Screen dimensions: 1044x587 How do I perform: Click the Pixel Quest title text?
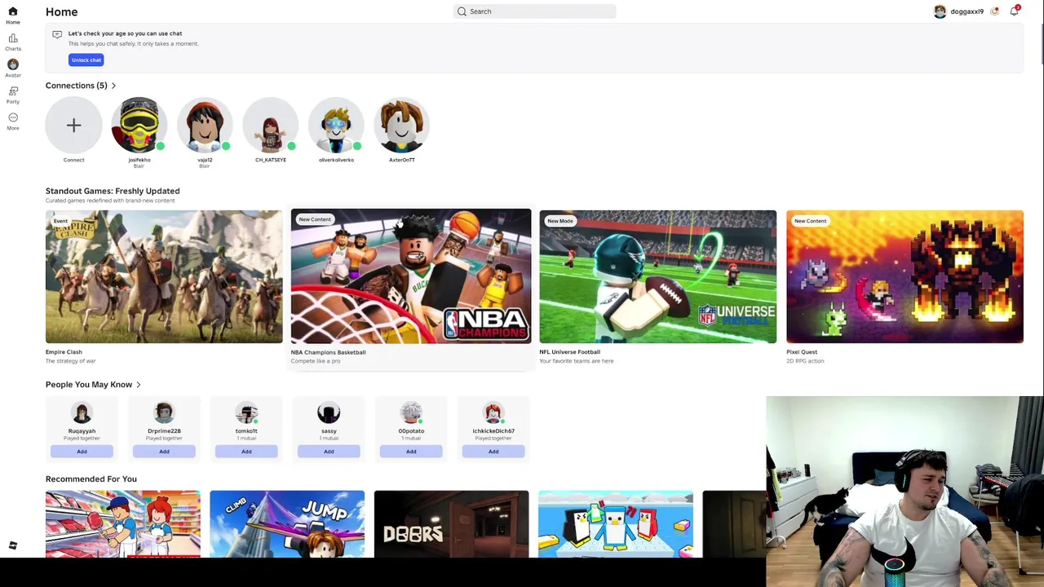(802, 352)
